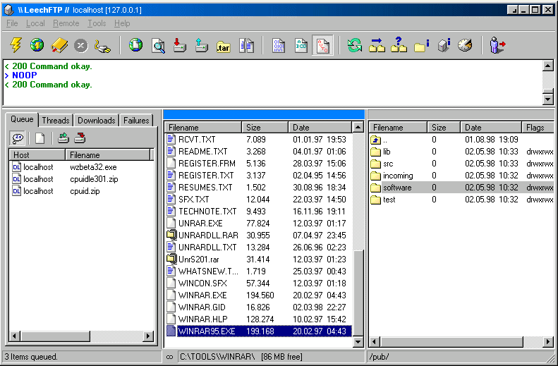558x366 pixels.
Task: Sort remote files by Date column header
Action: coord(491,128)
